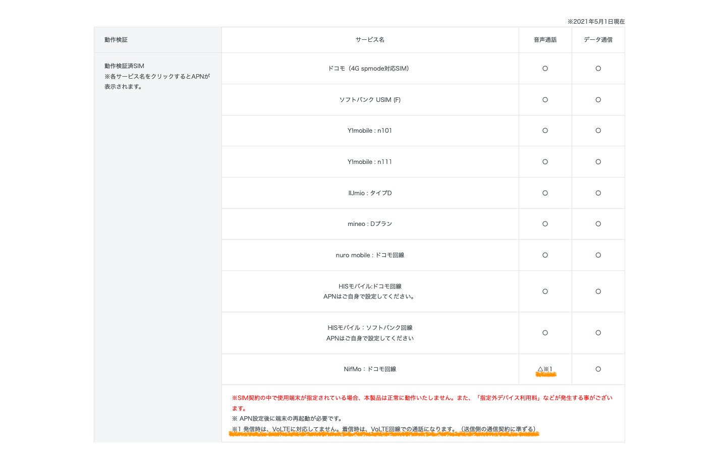Click the データ通信 column header
Image resolution: width=719 pixels, height=454 pixels.
click(x=598, y=40)
